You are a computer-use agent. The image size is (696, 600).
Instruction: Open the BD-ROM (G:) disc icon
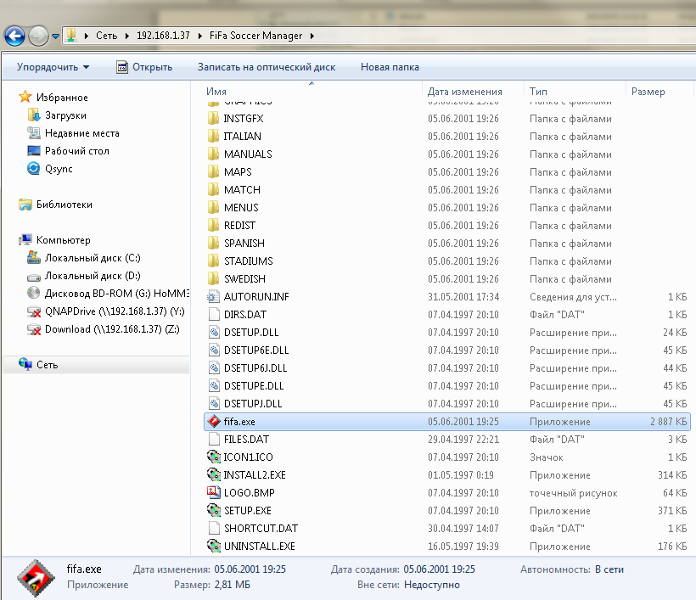tap(33, 294)
